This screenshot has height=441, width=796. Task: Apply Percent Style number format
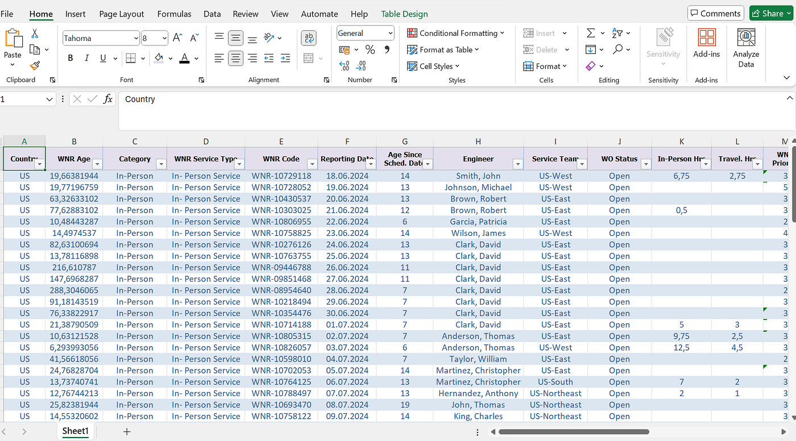click(370, 50)
